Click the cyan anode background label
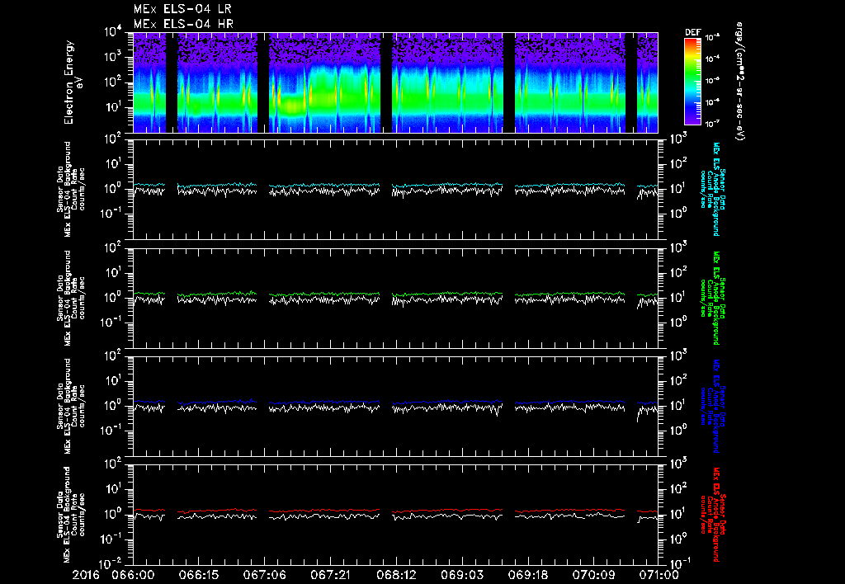This screenshot has height=584, width=845. (714, 189)
